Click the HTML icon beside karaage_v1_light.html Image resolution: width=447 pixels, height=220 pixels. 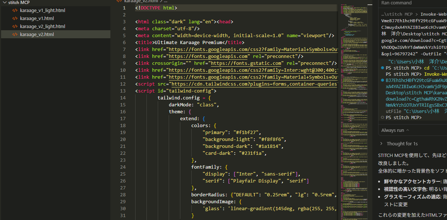[15, 11]
